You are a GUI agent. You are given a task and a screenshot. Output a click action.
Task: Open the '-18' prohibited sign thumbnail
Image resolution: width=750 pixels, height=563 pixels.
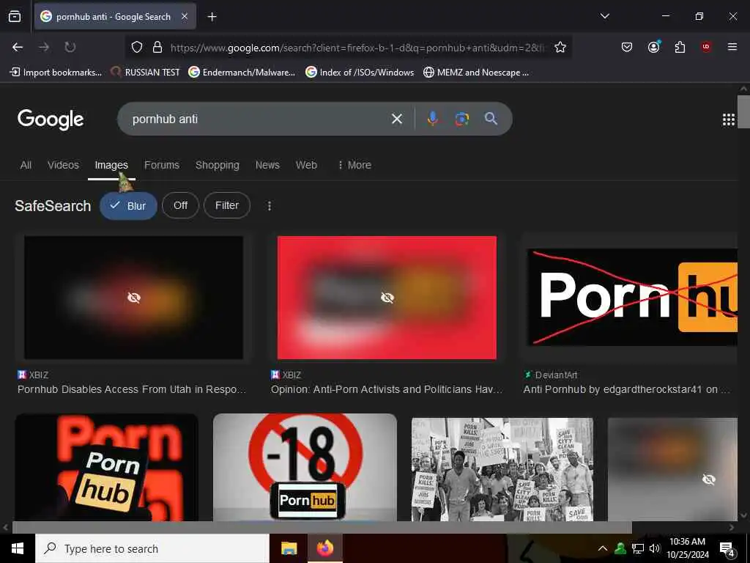coord(305,467)
